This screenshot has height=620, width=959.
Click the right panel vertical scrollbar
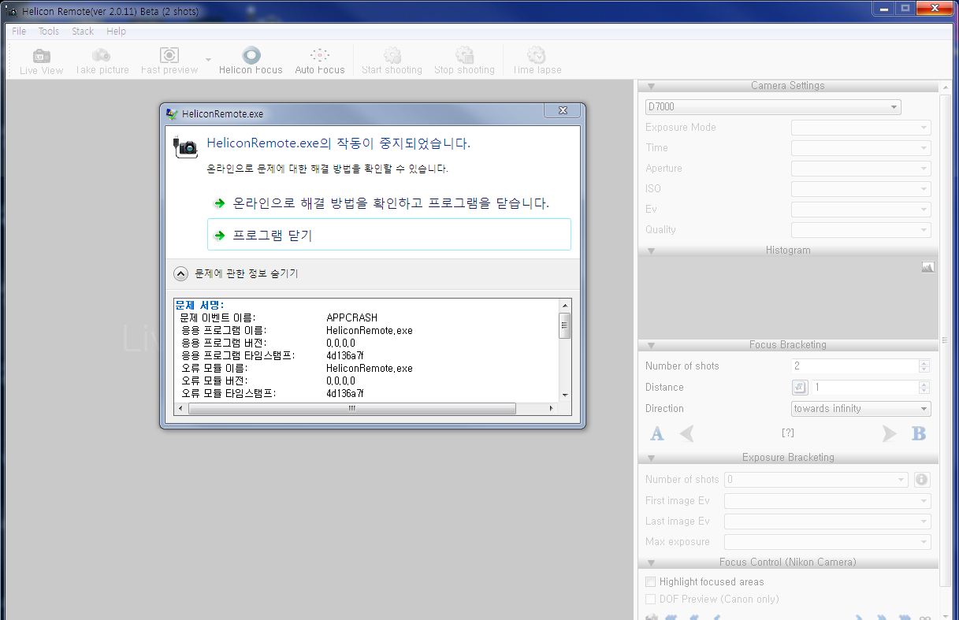click(945, 339)
